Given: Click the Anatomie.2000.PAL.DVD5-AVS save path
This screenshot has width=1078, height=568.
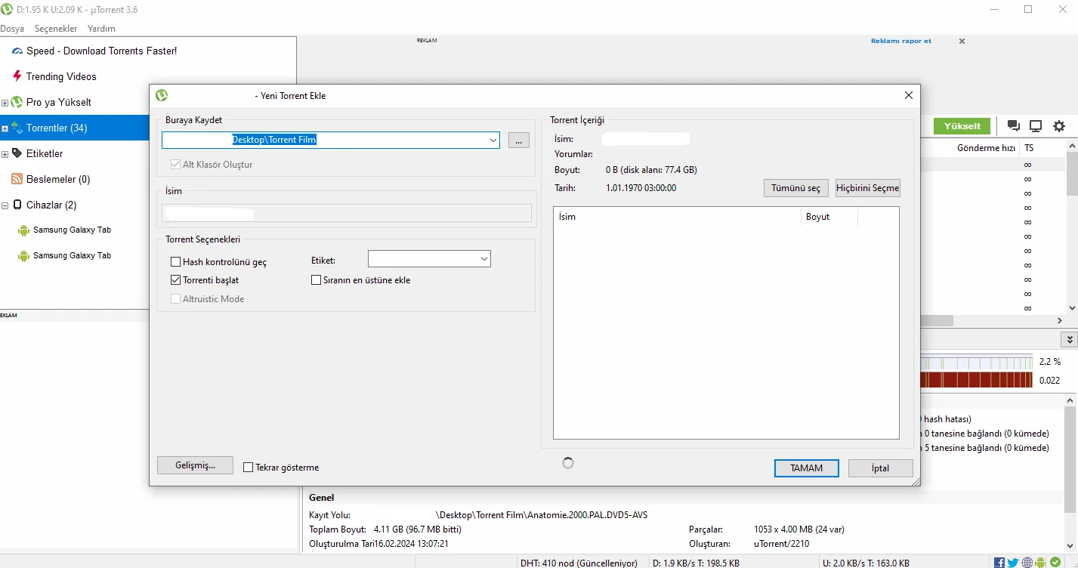Looking at the screenshot, I should (542, 515).
